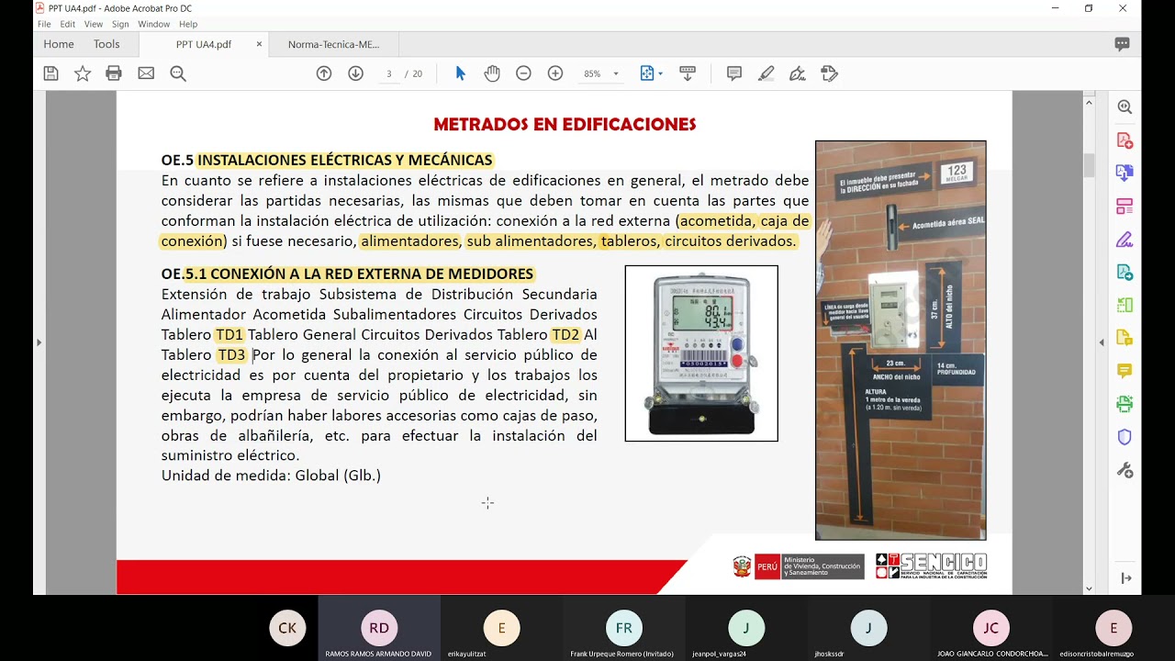Add a comment note icon
Viewport: 1175px width, 661px height.
tap(734, 73)
